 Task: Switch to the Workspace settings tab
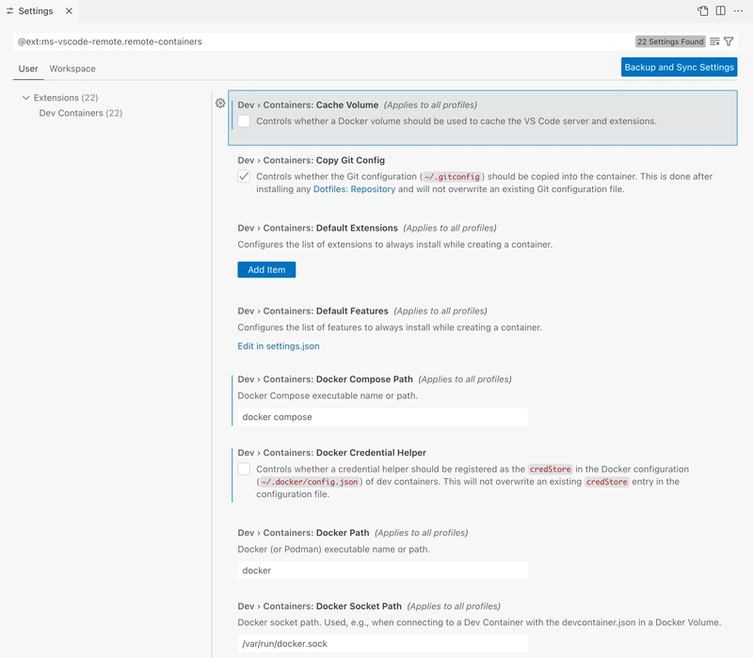tap(72, 69)
